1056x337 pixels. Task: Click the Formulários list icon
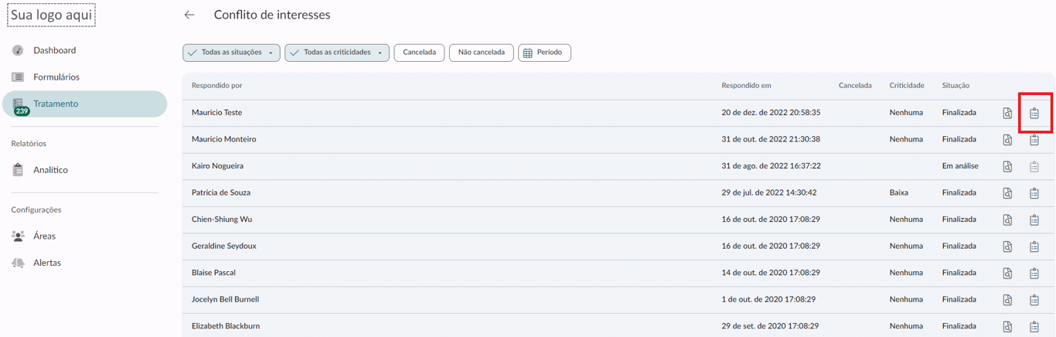pos(18,77)
